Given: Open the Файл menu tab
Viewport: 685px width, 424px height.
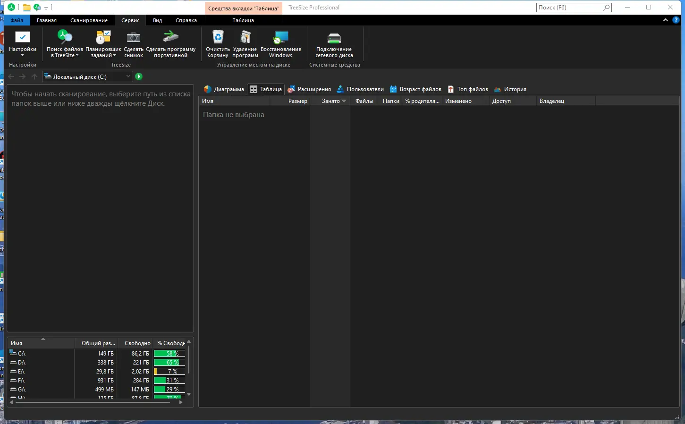Looking at the screenshot, I should click(x=17, y=20).
